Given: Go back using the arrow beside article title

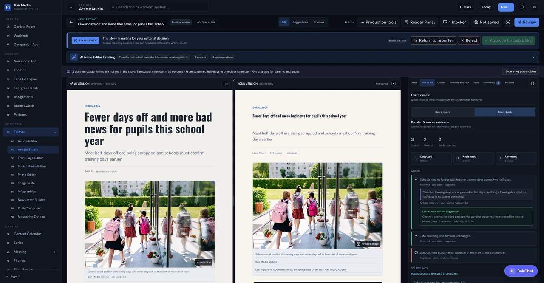Looking at the screenshot, I should tap(71, 22).
